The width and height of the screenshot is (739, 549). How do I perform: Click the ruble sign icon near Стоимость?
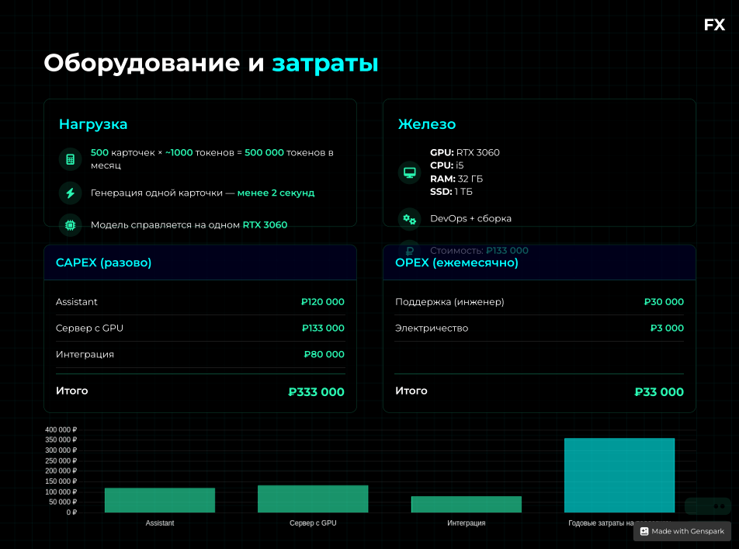click(409, 251)
